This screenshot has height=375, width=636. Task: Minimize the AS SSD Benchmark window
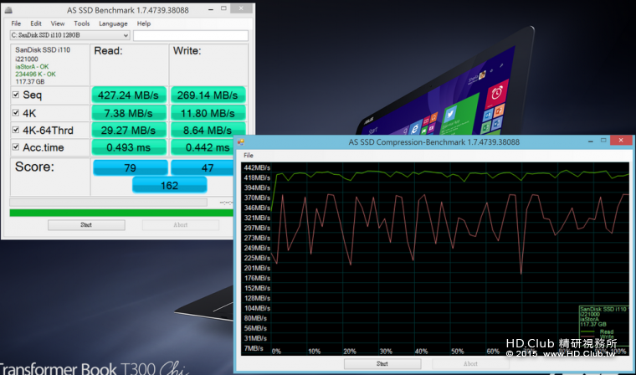pos(210,8)
